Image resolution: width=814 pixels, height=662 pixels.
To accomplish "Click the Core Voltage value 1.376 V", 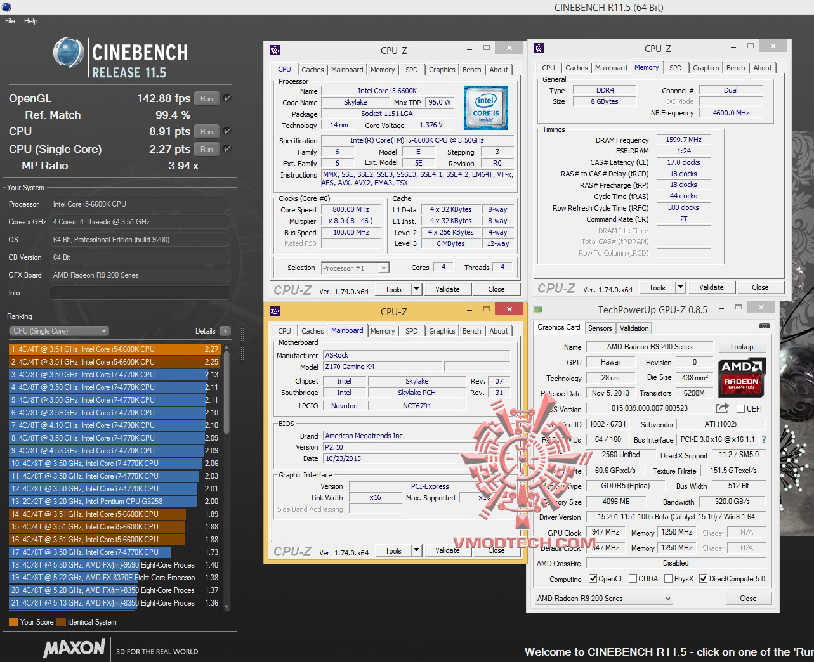I will (431, 125).
